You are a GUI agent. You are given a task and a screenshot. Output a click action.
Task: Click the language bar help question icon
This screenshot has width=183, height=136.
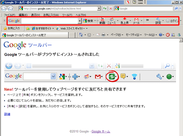[134, 2]
